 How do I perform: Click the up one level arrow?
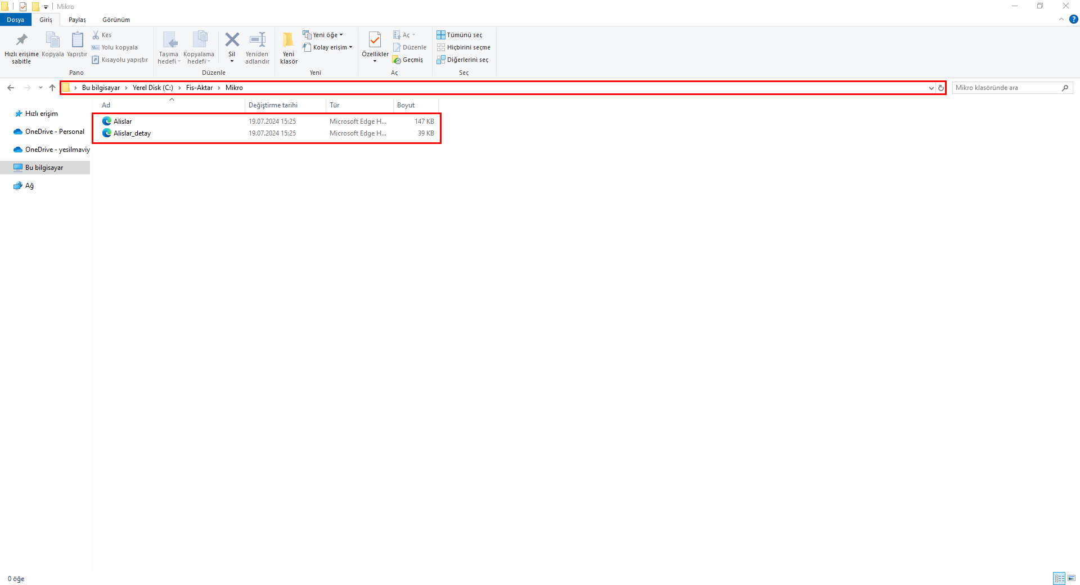click(52, 88)
